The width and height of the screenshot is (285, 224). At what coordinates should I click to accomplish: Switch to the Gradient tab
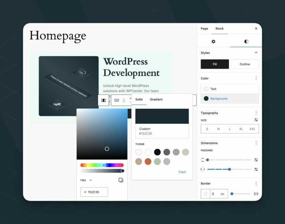[156, 99]
